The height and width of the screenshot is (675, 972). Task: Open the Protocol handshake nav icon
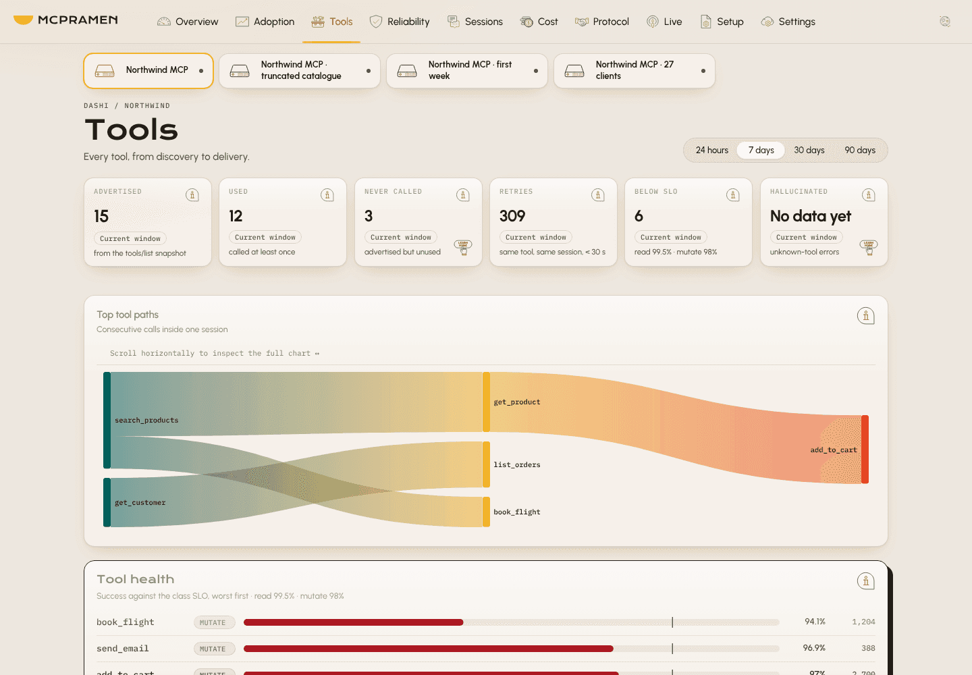click(582, 22)
